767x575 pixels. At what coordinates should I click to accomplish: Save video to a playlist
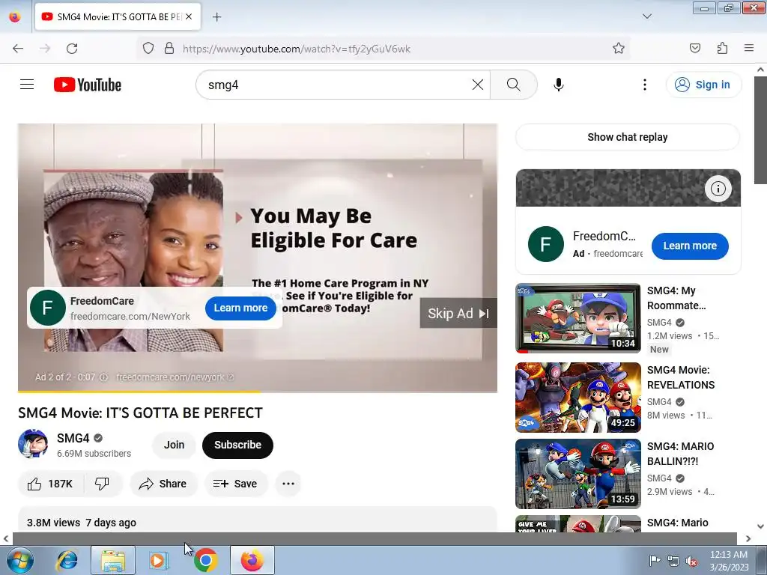pyautogui.click(x=235, y=484)
